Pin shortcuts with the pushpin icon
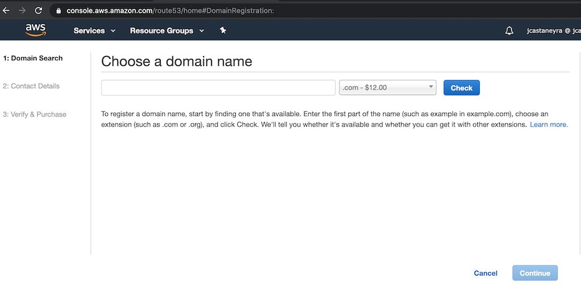 (x=223, y=30)
